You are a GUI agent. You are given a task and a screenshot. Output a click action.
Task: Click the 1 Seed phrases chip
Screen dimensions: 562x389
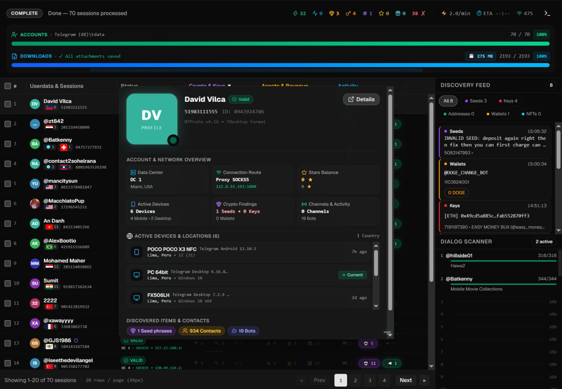pyautogui.click(x=151, y=331)
